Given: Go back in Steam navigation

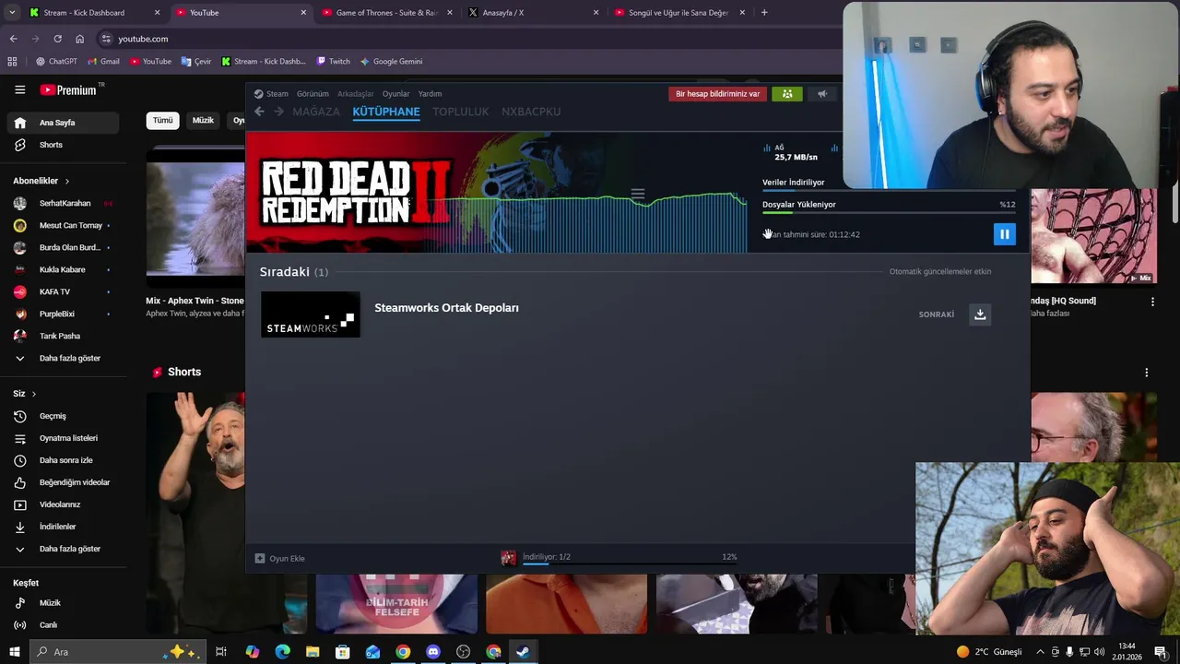Looking at the screenshot, I should point(259,112).
